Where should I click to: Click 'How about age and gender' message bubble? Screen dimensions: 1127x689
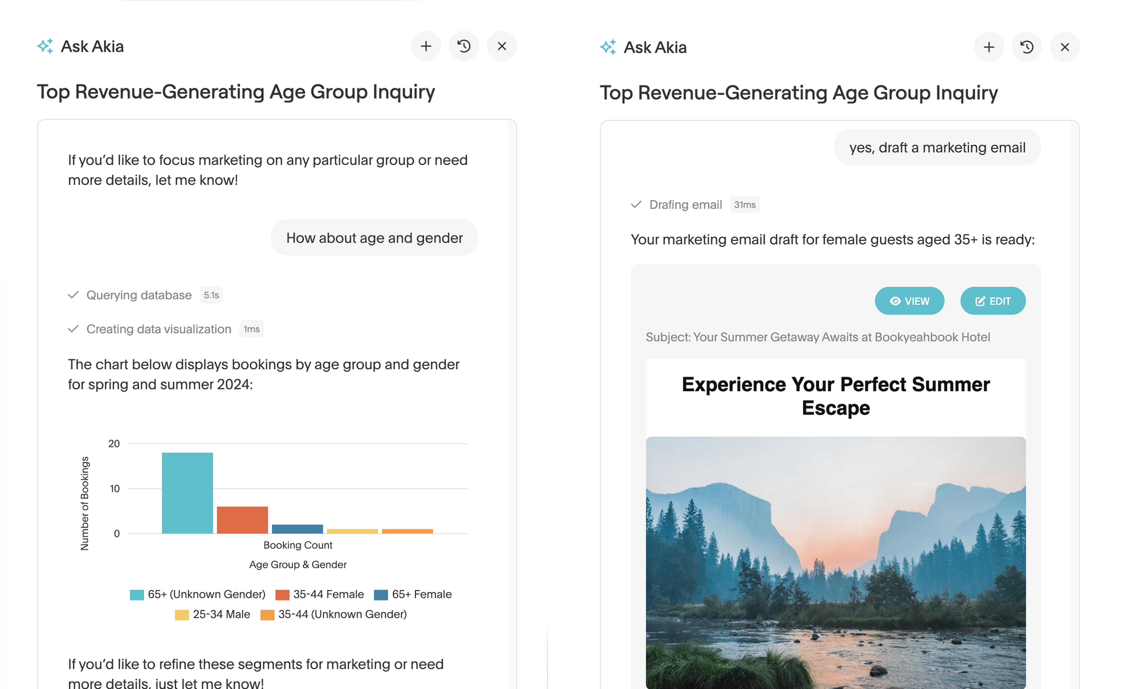pyautogui.click(x=374, y=238)
